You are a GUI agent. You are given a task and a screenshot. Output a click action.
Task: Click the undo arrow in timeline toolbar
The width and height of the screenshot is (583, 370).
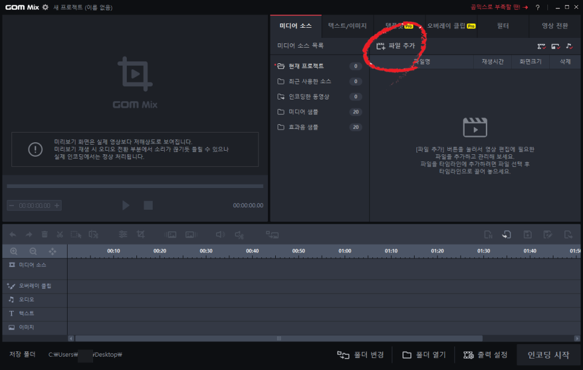tap(13, 234)
